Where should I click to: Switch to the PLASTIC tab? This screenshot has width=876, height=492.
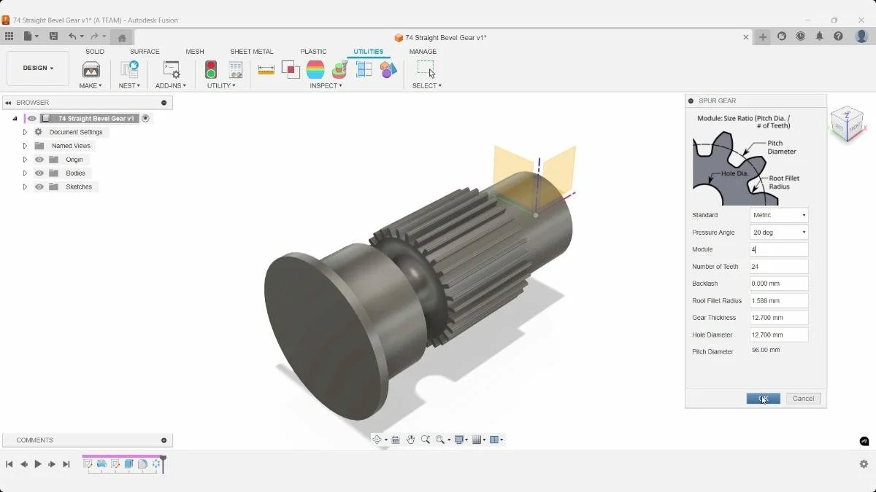point(313,52)
